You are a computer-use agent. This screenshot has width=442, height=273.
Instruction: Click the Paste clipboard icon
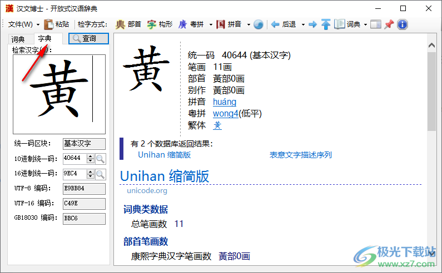49,24
